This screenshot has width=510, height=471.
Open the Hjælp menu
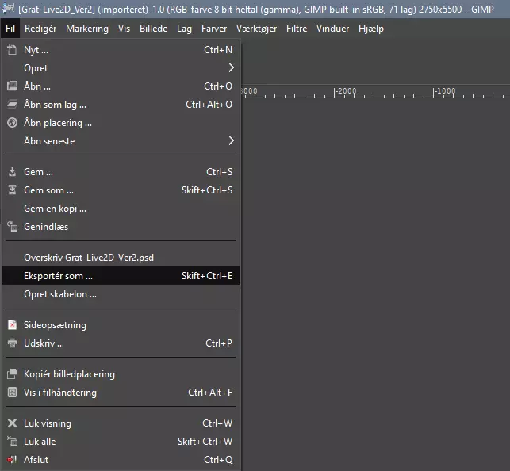(371, 29)
